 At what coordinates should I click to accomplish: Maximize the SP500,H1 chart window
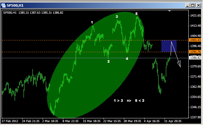[x=193, y=5]
